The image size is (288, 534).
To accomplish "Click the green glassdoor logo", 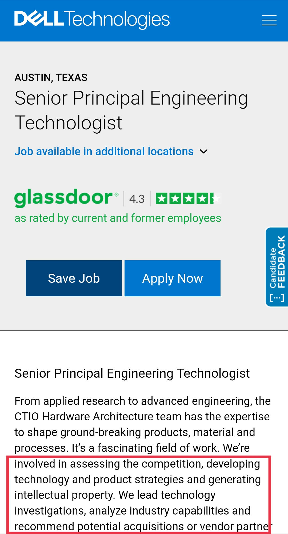I will tap(66, 198).
